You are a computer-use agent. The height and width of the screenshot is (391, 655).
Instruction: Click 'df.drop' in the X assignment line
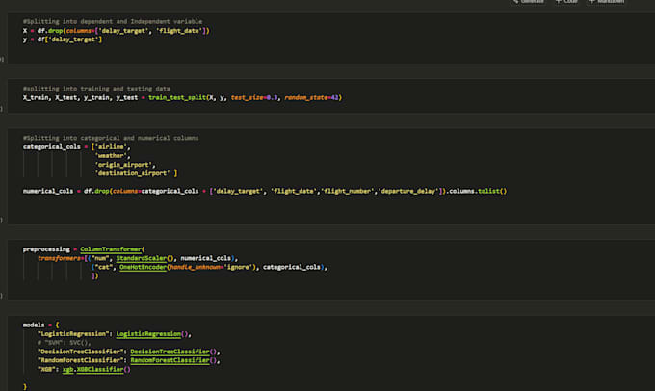49,31
